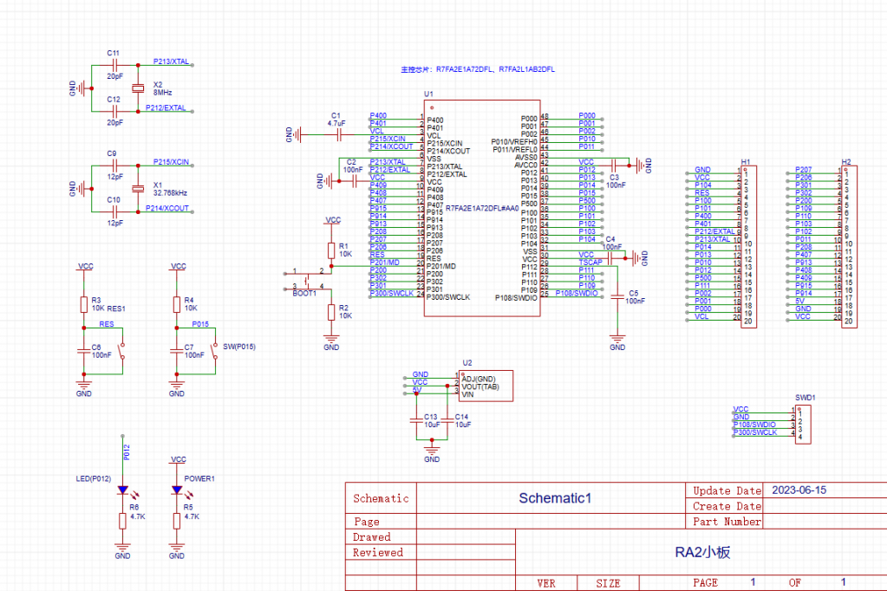Image resolution: width=887 pixels, height=591 pixels.
Task: Select capacitor C10 12pF
Action: point(114,212)
